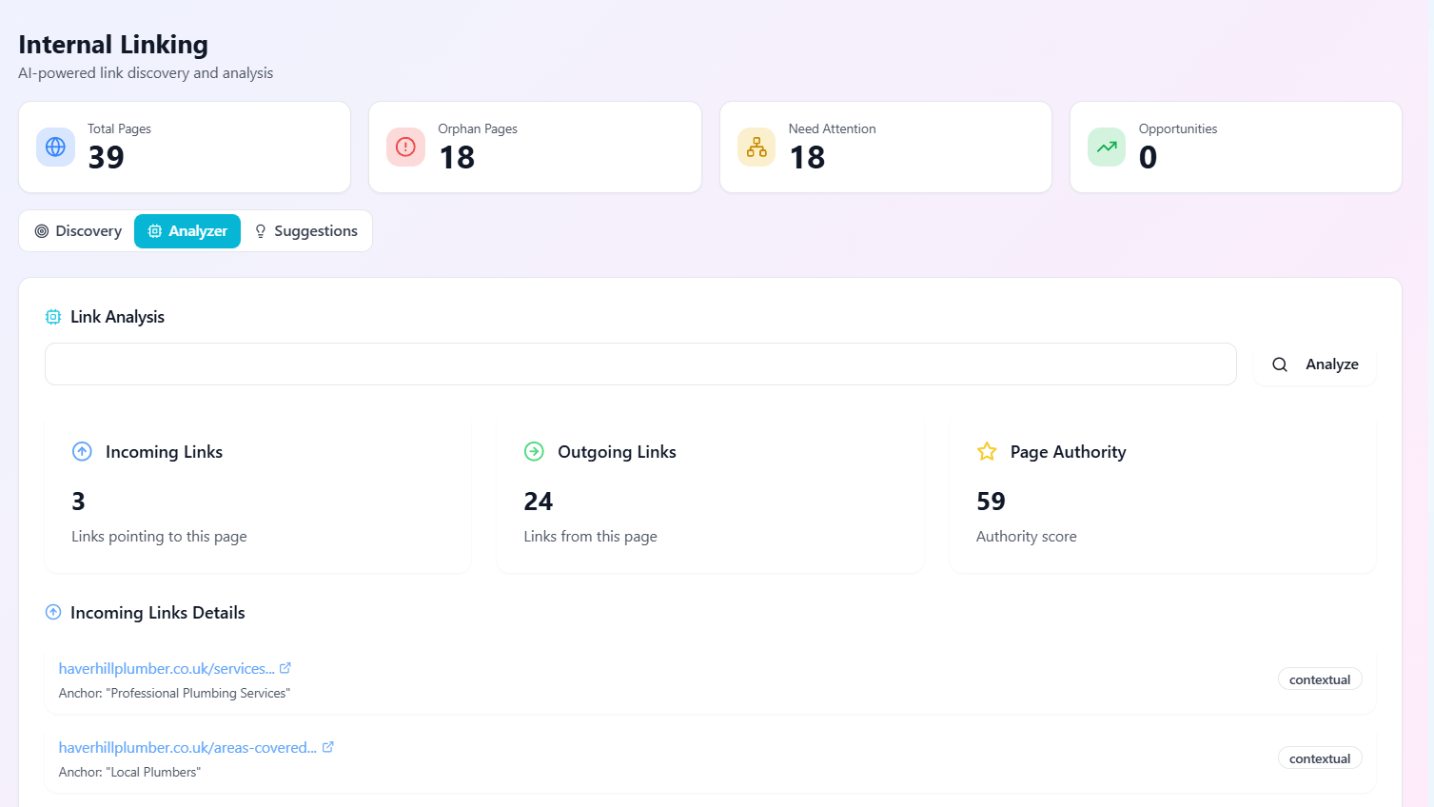Open the haverhillplumber.co.uk/services link
1434x807 pixels.
[x=164, y=667]
